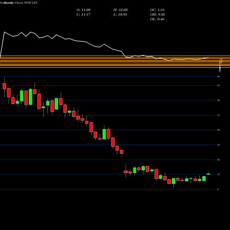Select the 'OH: 9.36' reading
The image size is (230, 230).
[x=157, y=15]
